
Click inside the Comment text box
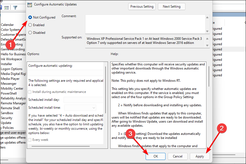tap(145, 24)
